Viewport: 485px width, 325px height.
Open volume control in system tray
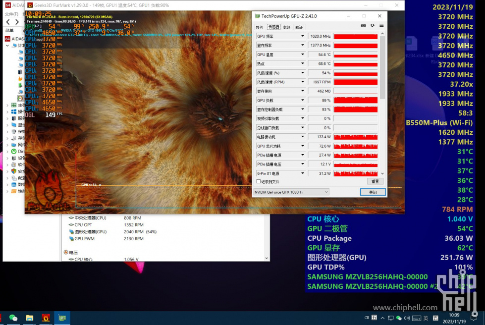(407, 318)
